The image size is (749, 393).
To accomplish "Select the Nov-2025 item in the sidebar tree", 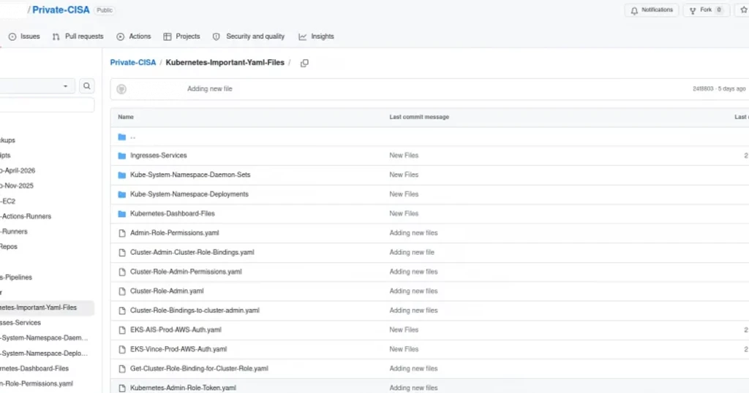I will (x=17, y=186).
